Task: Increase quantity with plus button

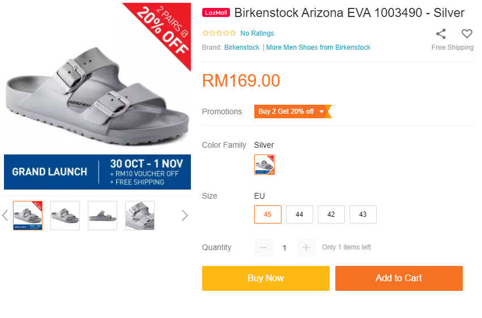Action: point(306,248)
